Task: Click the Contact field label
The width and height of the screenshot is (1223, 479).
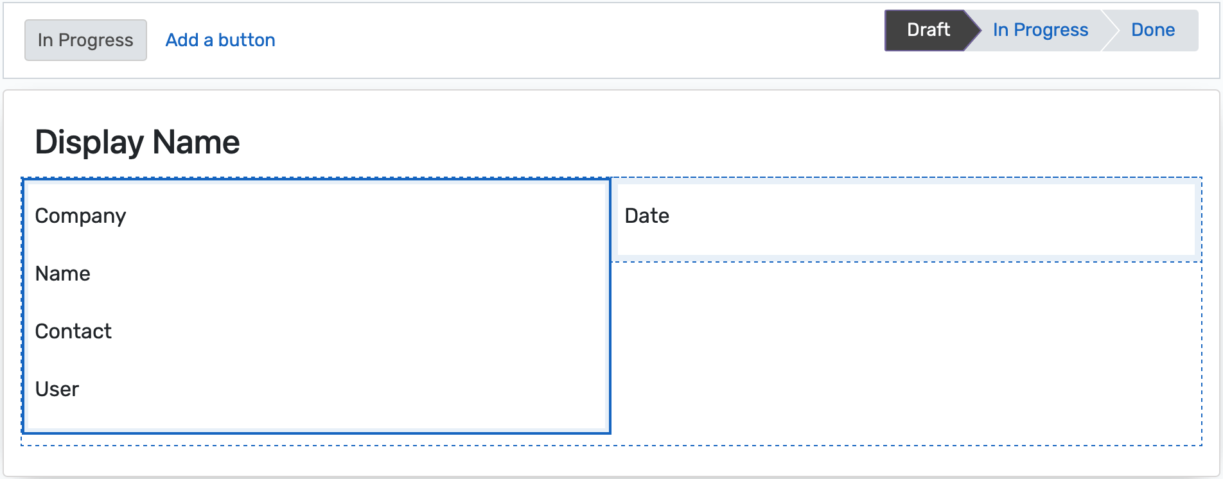Action: click(73, 331)
